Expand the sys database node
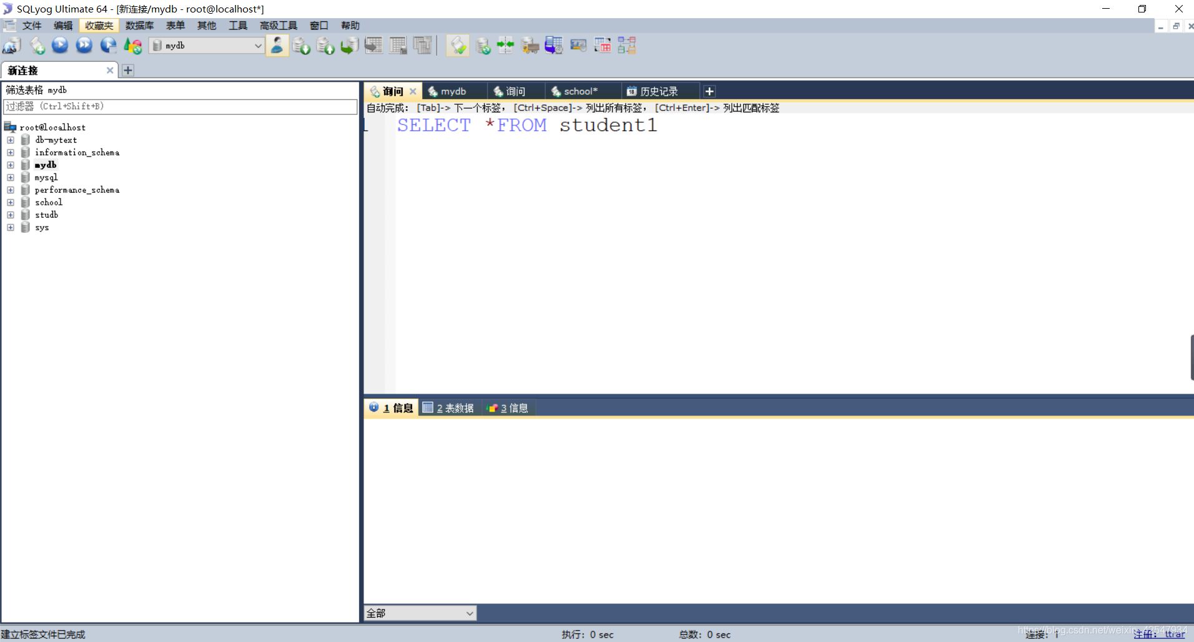1194x642 pixels. pyautogui.click(x=11, y=227)
